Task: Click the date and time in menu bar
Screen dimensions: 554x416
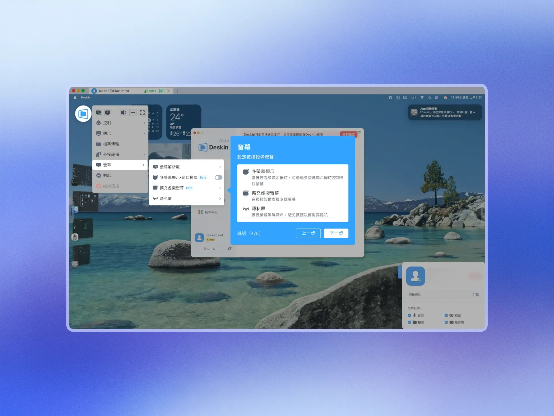Action: pos(466,98)
